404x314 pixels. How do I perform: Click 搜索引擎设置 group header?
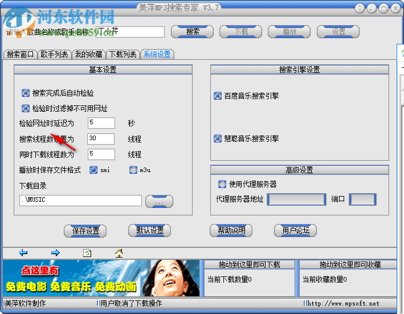[x=299, y=70]
